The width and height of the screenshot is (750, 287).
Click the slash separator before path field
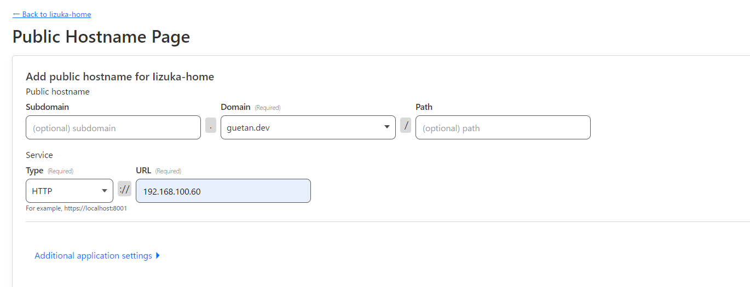pos(406,125)
